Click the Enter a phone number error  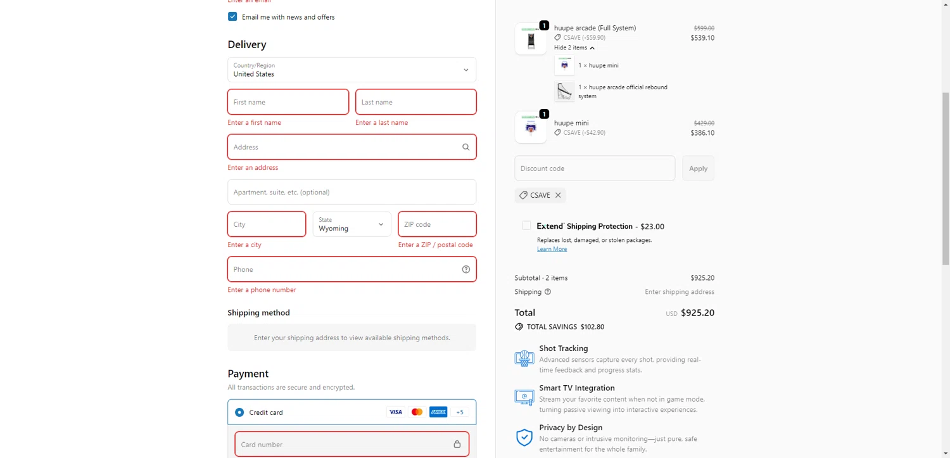click(262, 289)
